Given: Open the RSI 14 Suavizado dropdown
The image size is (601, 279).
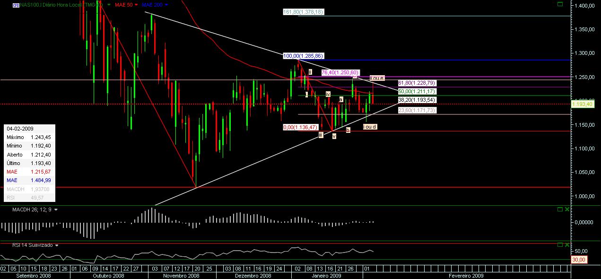Looking at the screenshot, I should point(56,245).
